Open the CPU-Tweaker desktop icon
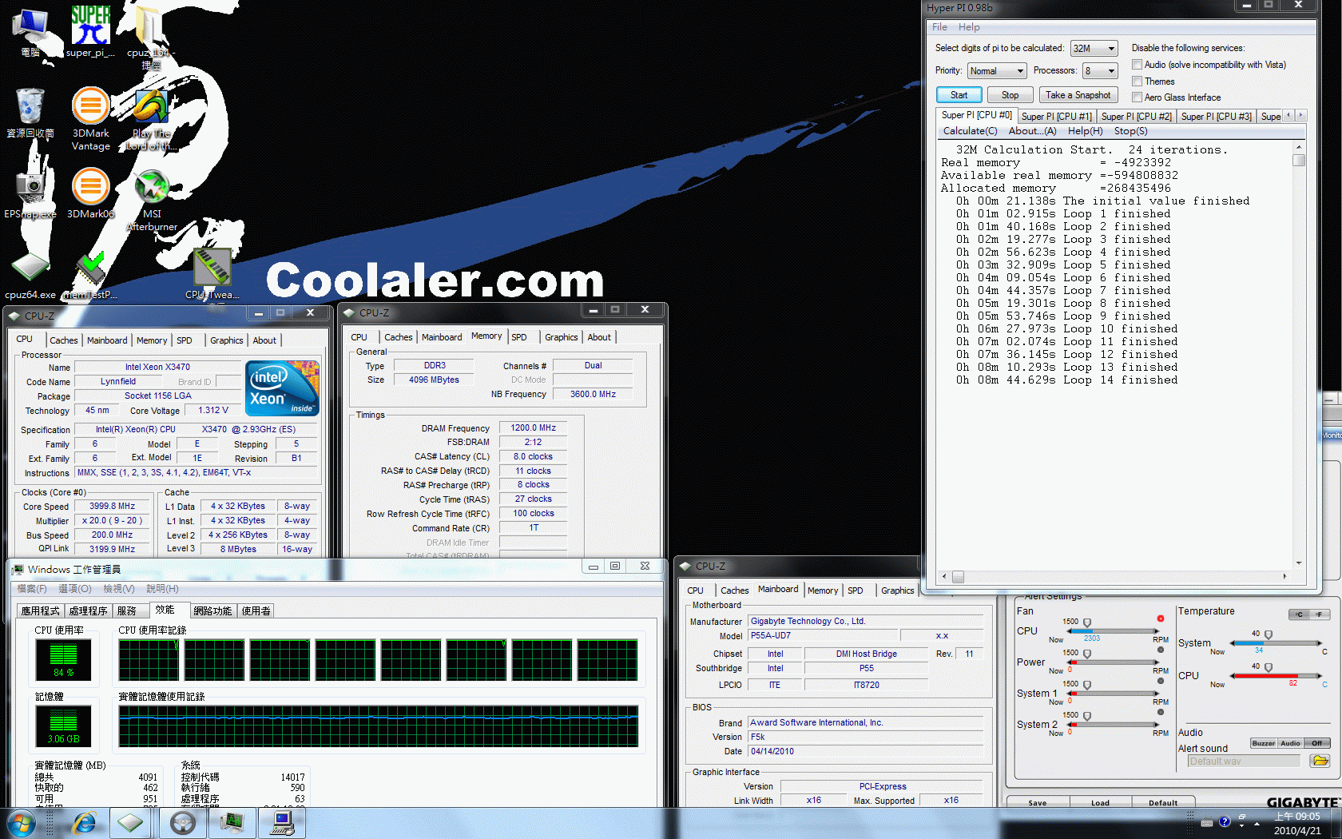1342x839 pixels. [212, 274]
